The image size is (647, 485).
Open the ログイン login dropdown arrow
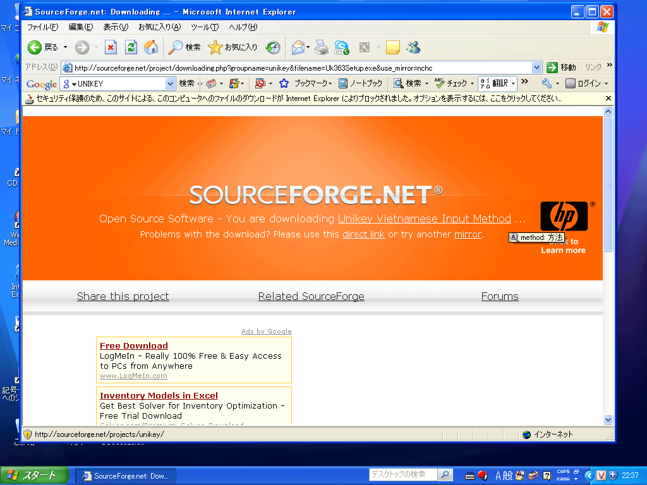(606, 84)
